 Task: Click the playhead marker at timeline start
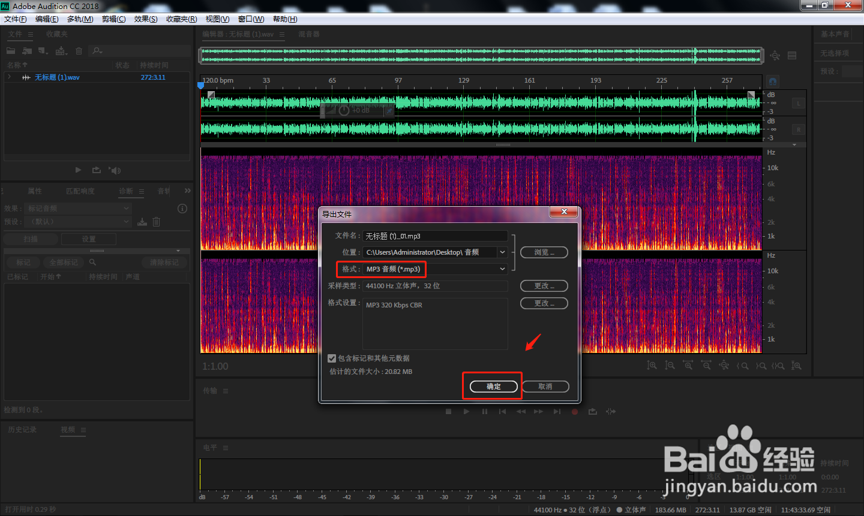201,85
